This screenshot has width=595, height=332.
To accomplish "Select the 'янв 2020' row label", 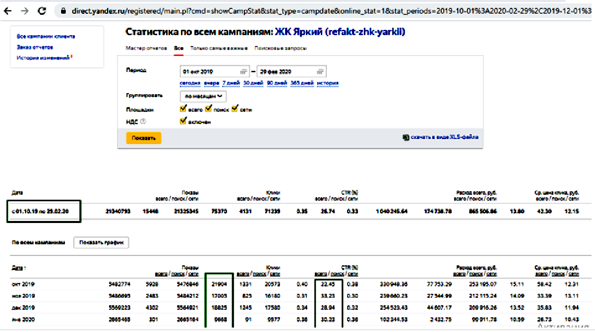I will 23,320.
